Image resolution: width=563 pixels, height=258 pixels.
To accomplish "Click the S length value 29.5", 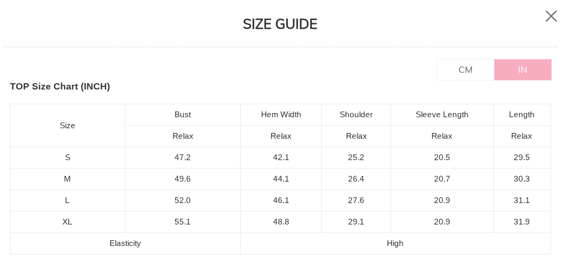I will 522,158.
